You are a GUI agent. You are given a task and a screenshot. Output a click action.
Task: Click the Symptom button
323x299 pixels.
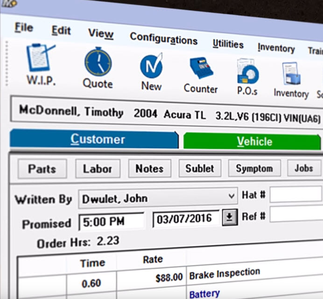pos(253,168)
